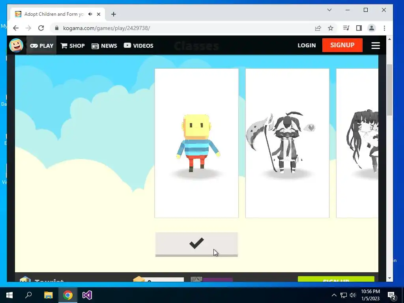
Task: Click the KoGaMa avatar logo
Action: [x=16, y=45]
